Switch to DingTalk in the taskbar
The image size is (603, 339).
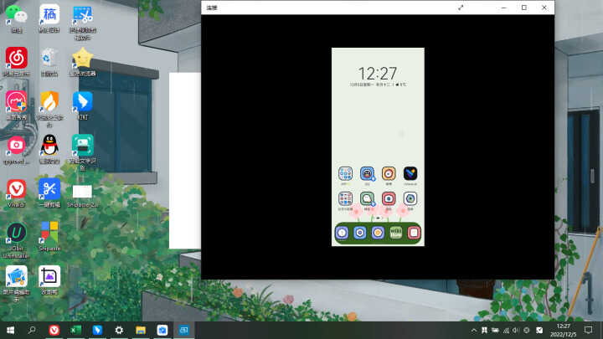coord(97,330)
